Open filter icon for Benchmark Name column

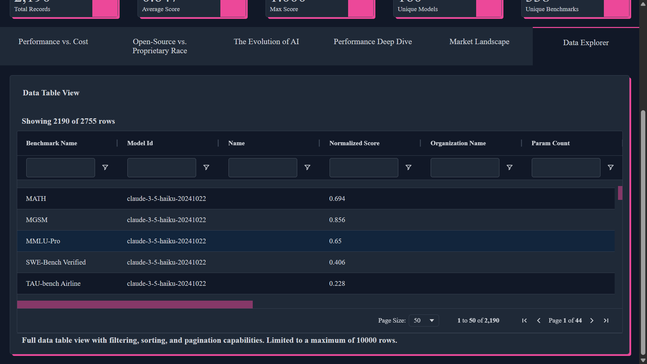coord(105,168)
